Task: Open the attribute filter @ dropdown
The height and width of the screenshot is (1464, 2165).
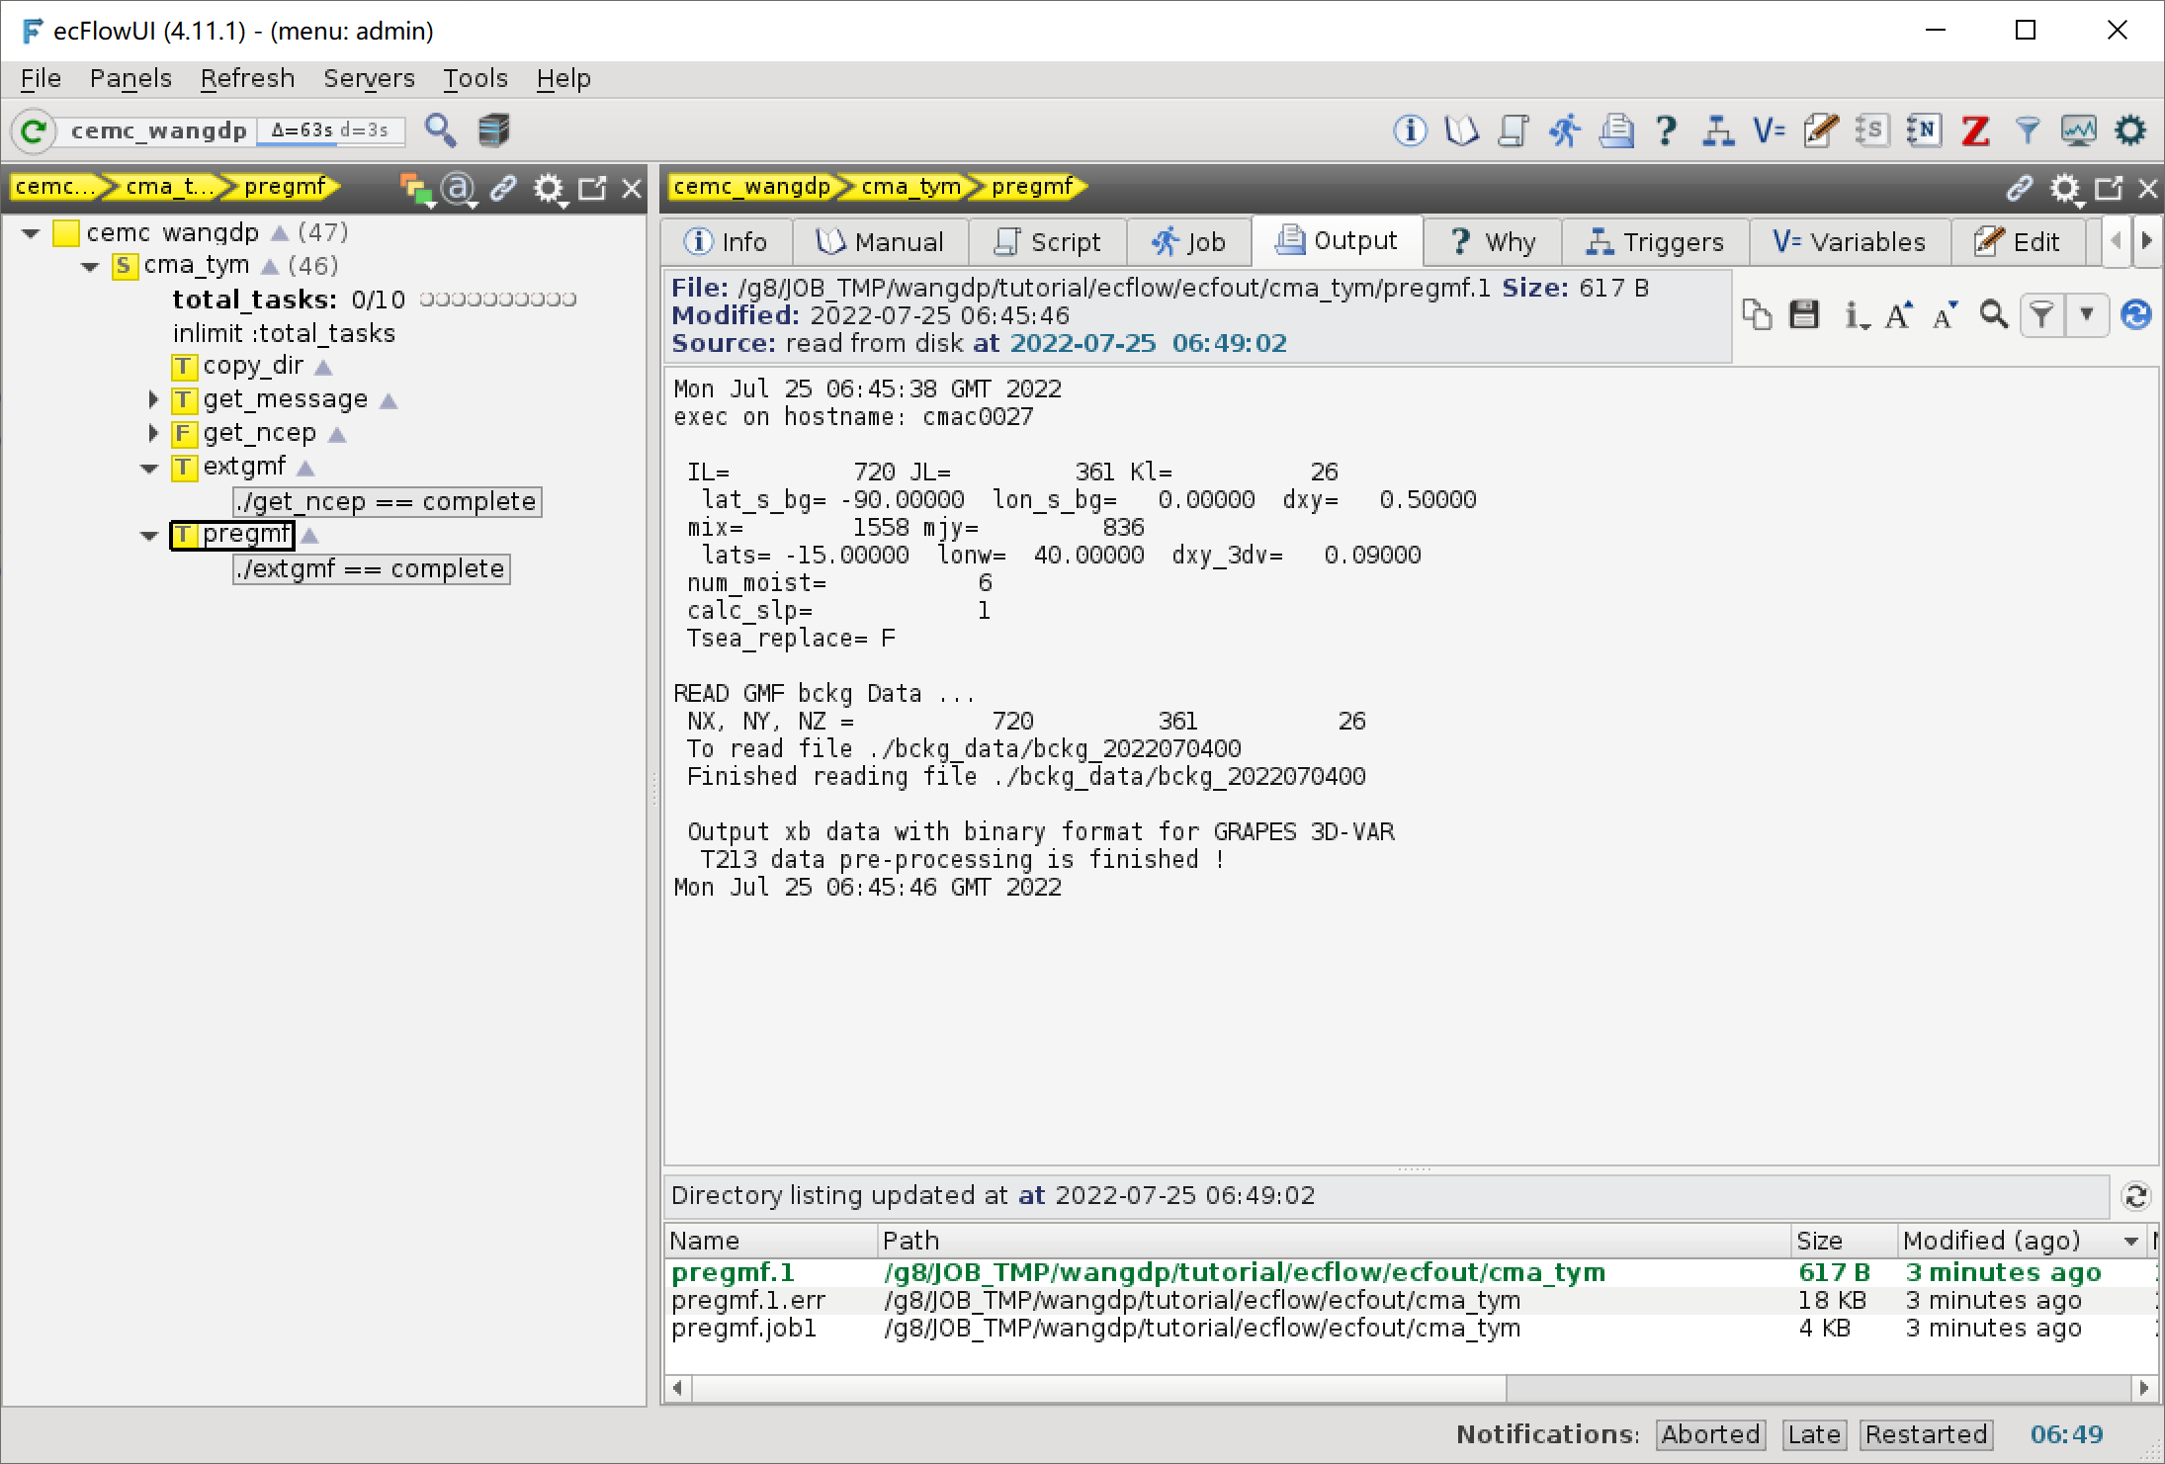Action: (459, 189)
